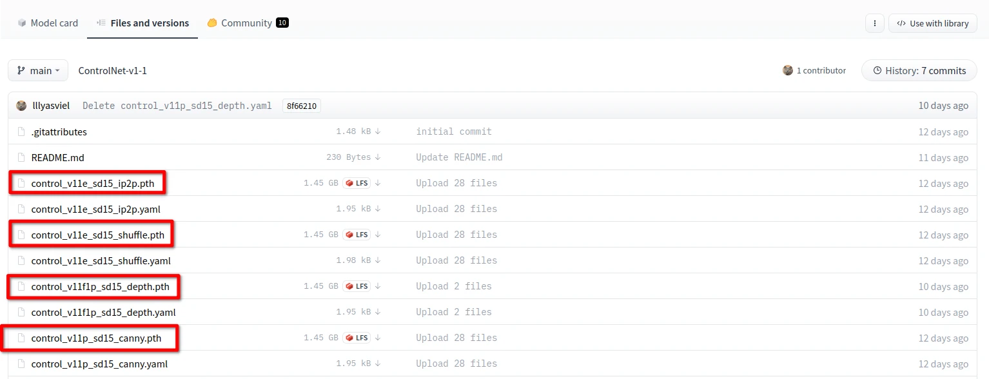Click the Community count badge 10
The height and width of the screenshot is (379, 989).
click(x=282, y=23)
